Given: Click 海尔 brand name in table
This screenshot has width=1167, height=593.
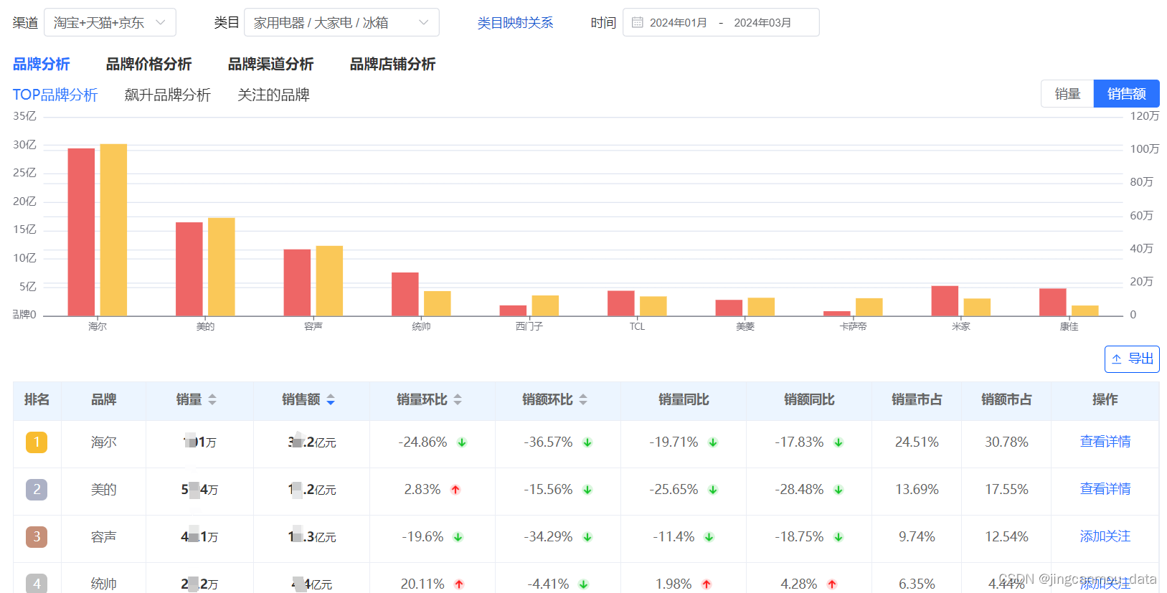Looking at the screenshot, I should coord(103,442).
